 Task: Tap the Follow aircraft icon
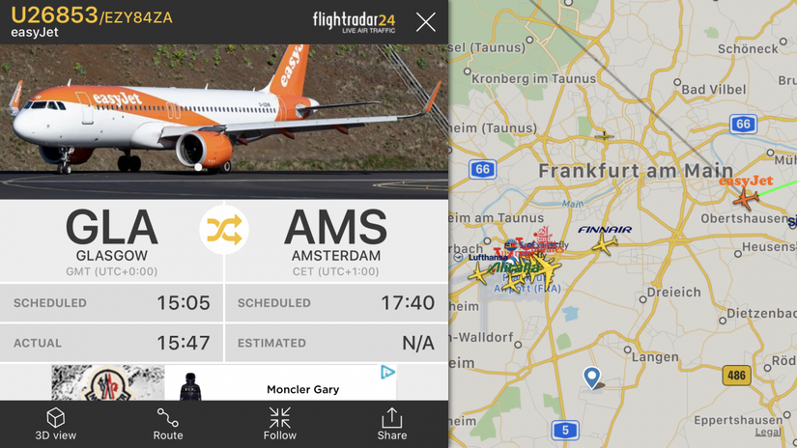point(279,424)
